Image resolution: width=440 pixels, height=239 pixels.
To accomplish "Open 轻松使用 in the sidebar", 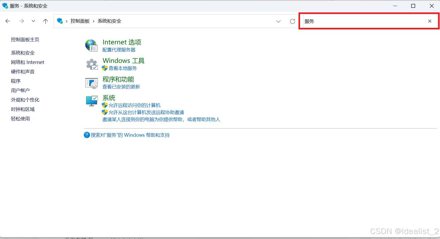I will coord(20,119).
